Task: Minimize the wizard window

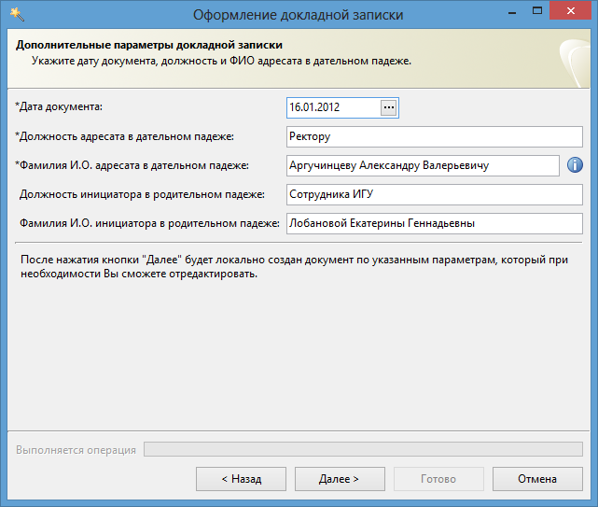Action: (510, 12)
